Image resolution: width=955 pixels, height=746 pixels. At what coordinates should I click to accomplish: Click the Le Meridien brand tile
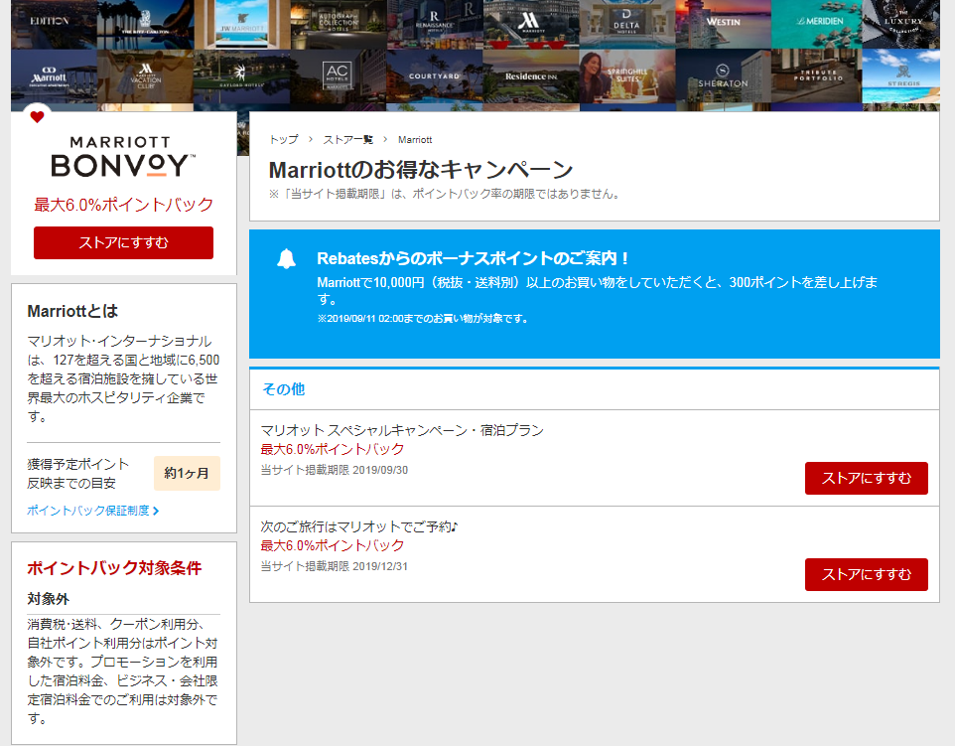point(817,25)
